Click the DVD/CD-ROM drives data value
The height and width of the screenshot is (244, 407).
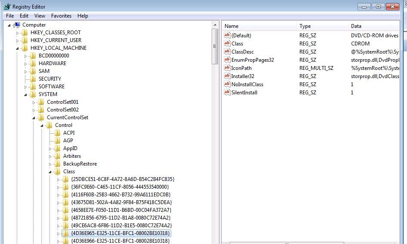click(375, 36)
